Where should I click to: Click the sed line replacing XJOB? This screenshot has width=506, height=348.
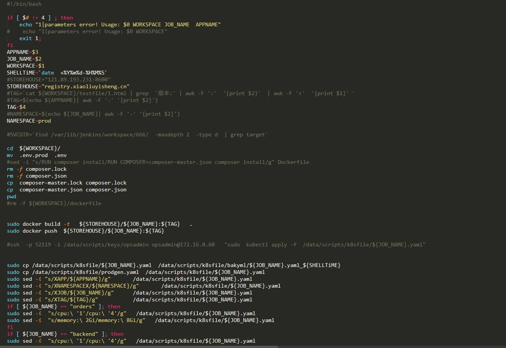tap(129, 293)
